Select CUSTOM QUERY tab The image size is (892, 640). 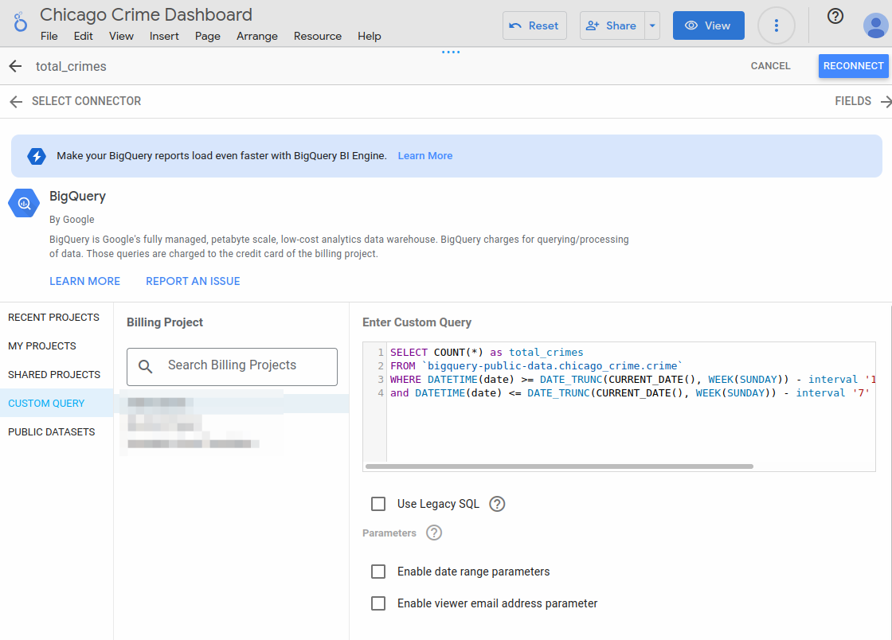(x=57, y=403)
